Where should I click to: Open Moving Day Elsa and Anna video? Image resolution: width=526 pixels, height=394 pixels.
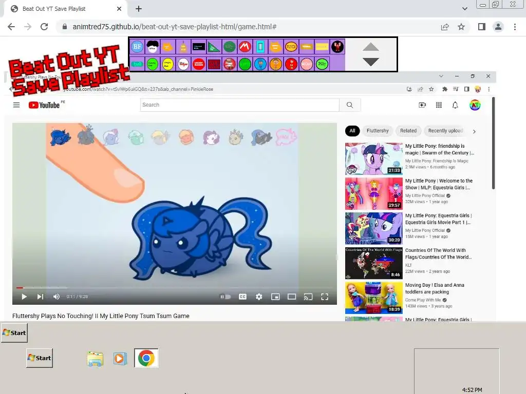point(374,298)
